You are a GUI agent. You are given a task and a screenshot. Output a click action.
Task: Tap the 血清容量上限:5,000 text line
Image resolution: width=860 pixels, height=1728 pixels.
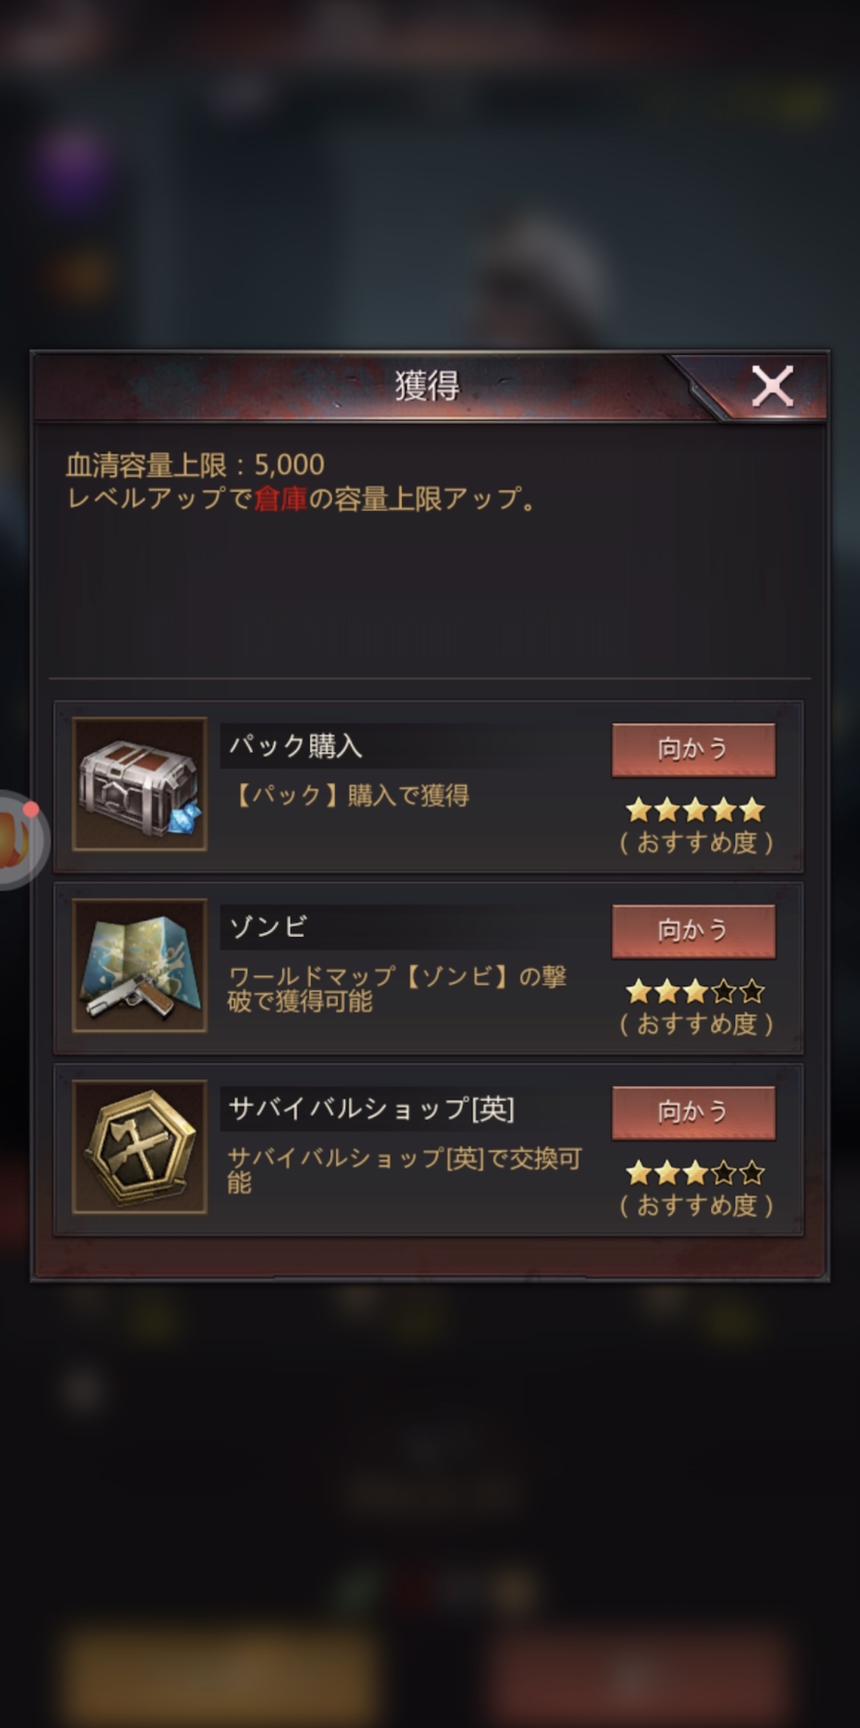pyautogui.click(x=195, y=465)
